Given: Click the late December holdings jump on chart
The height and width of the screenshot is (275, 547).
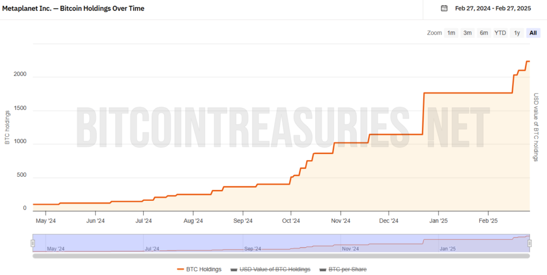Looking at the screenshot, I should coord(423,113).
